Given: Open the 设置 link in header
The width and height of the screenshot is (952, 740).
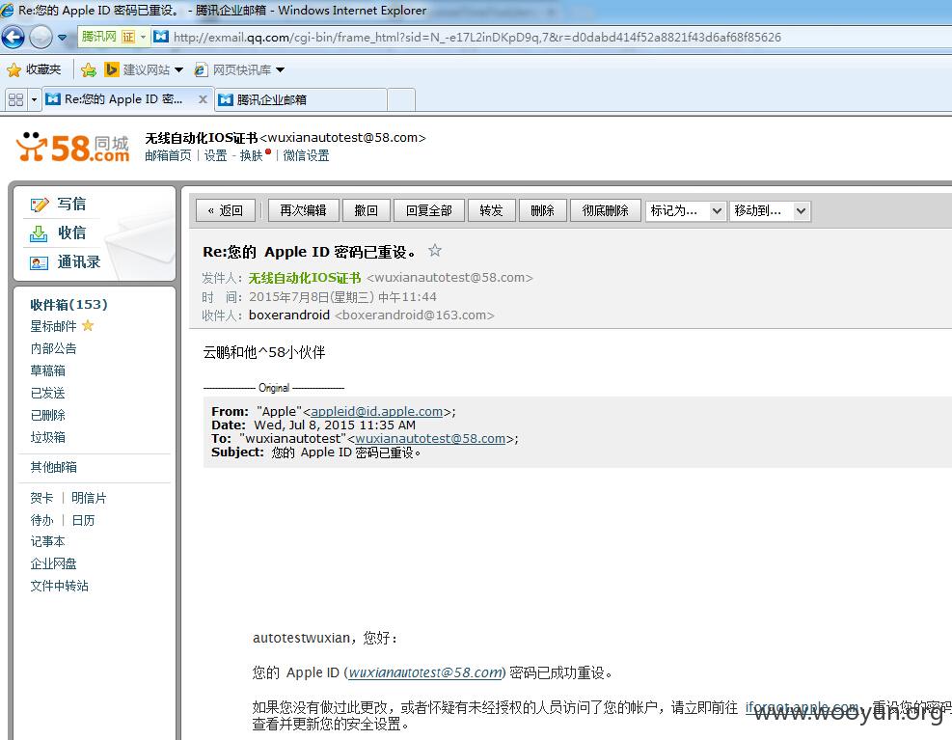Looking at the screenshot, I should click(x=215, y=155).
